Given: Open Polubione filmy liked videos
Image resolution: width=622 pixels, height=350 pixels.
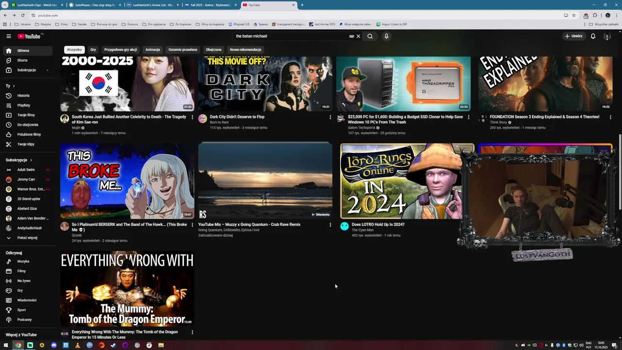Looking at the screenshot, I should 28,134.
